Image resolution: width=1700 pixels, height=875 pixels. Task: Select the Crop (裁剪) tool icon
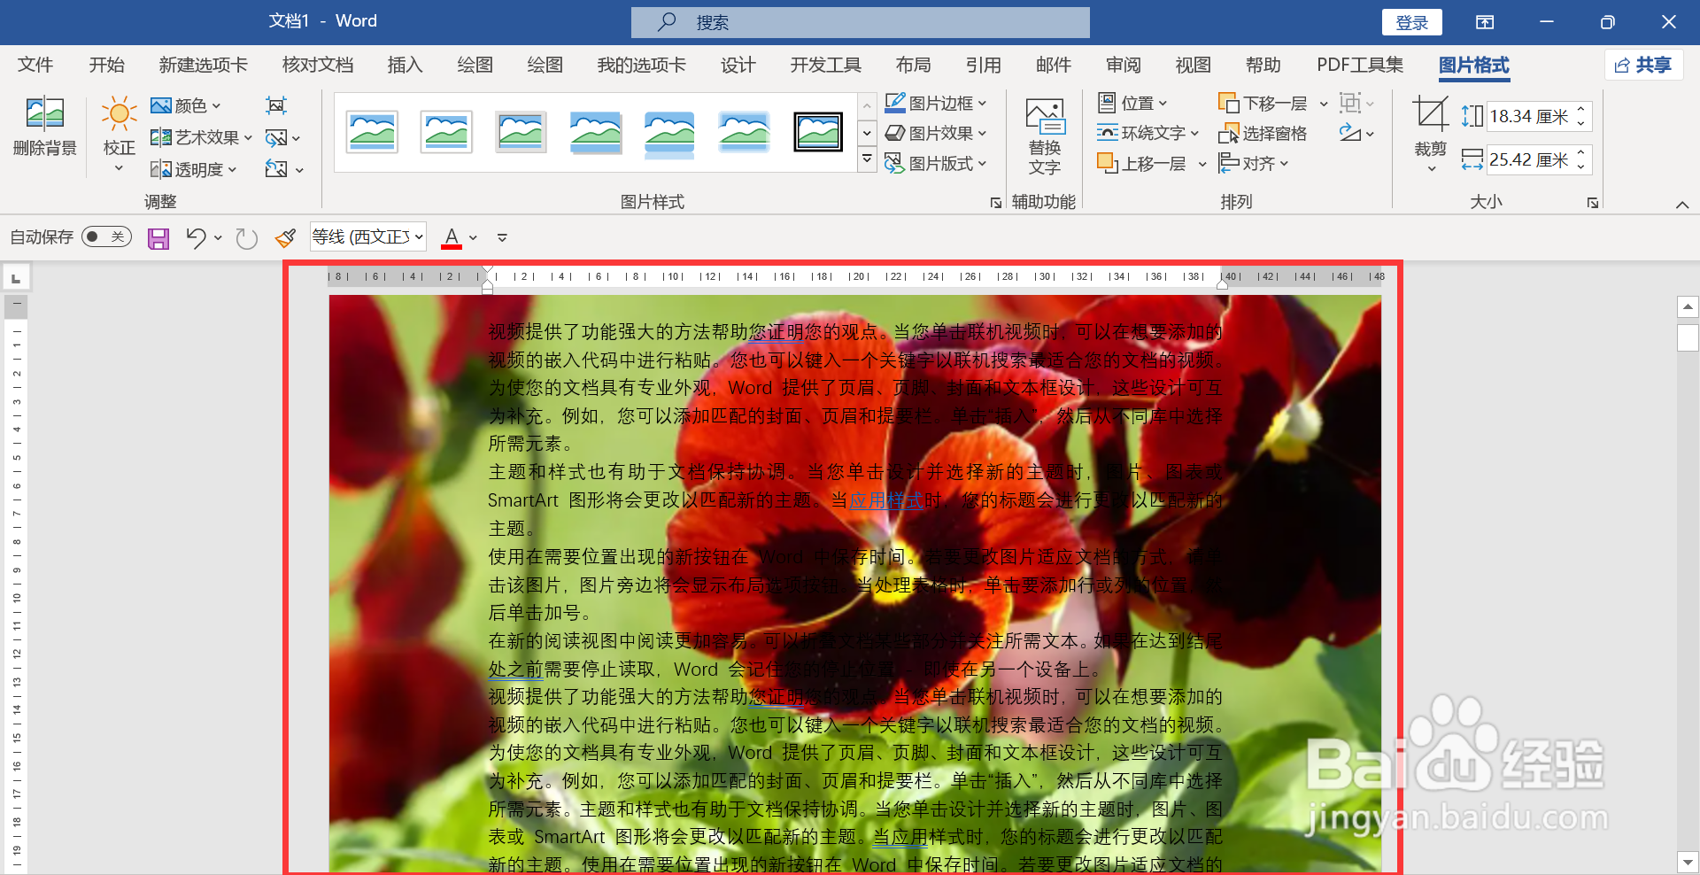click(x=1431, y=114)
